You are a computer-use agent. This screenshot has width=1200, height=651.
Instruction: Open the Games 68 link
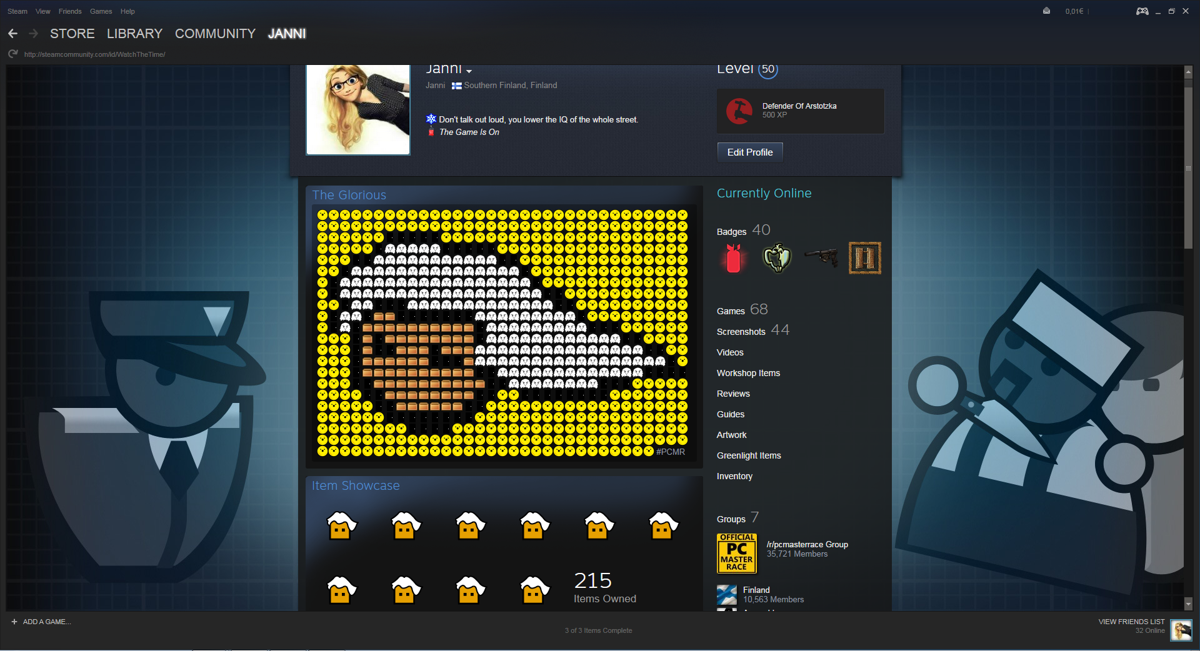(x=742, y=310)
